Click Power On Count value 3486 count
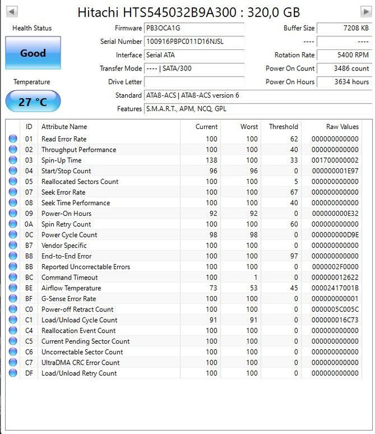Viewport: 375px width, 434px height. (x=344, y=68)
